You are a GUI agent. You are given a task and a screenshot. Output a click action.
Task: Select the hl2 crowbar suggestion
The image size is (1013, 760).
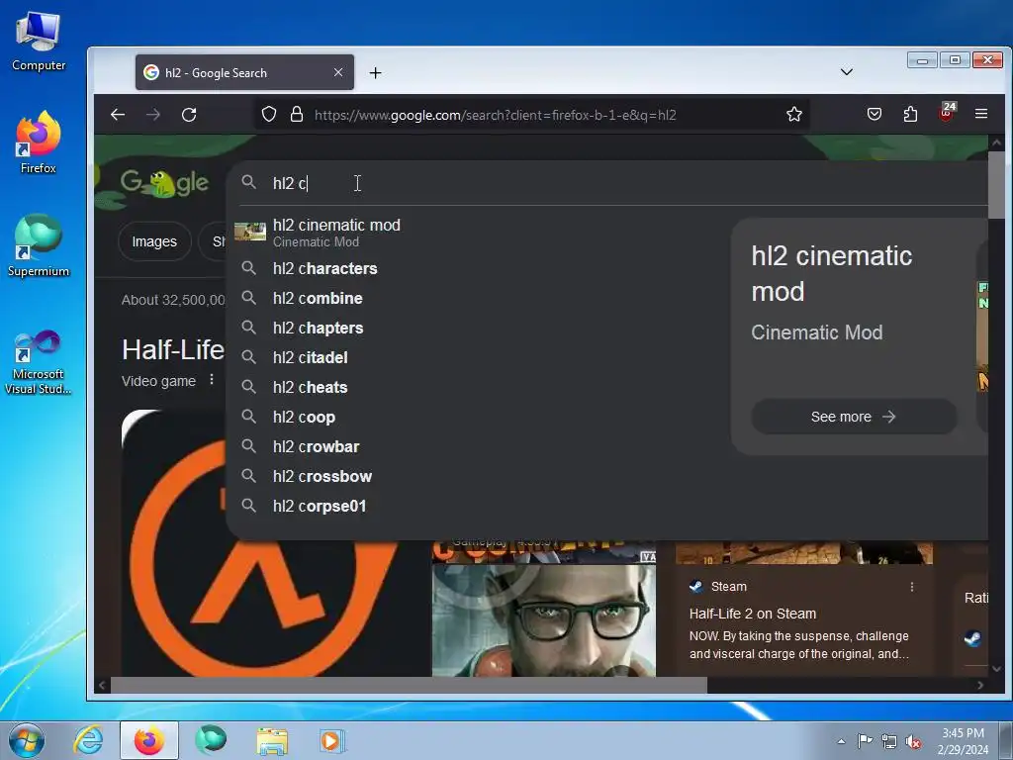(478, 446)
